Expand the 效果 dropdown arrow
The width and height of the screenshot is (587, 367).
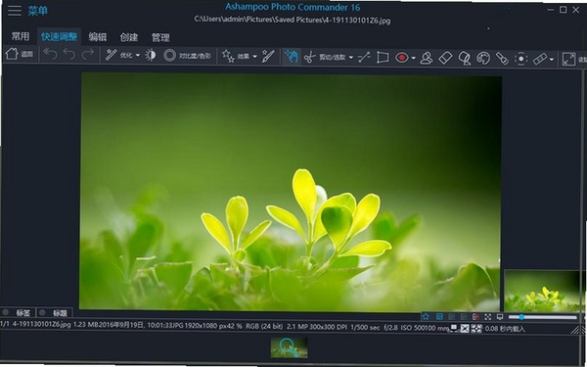[x=255, y=57]
